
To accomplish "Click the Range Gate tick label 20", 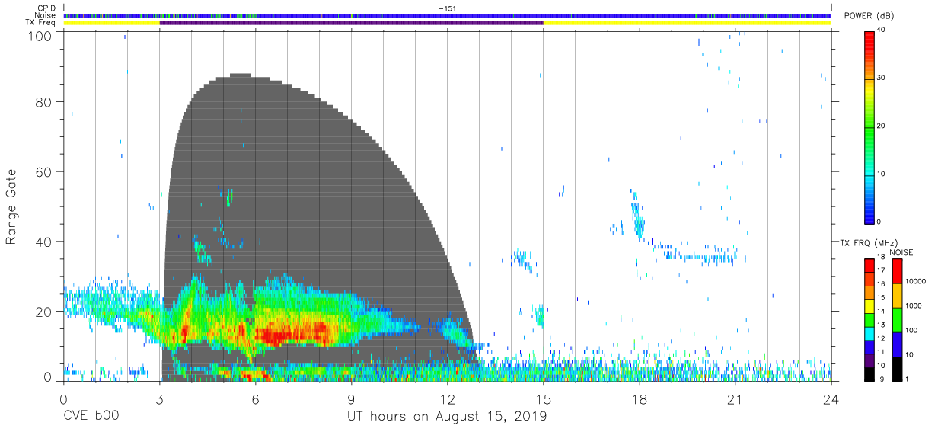I will (44, 311).
